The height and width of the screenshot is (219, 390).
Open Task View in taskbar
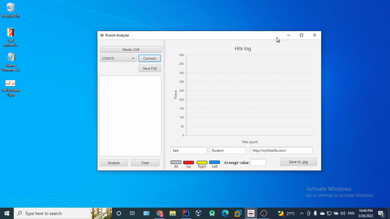tap(132, 213)
